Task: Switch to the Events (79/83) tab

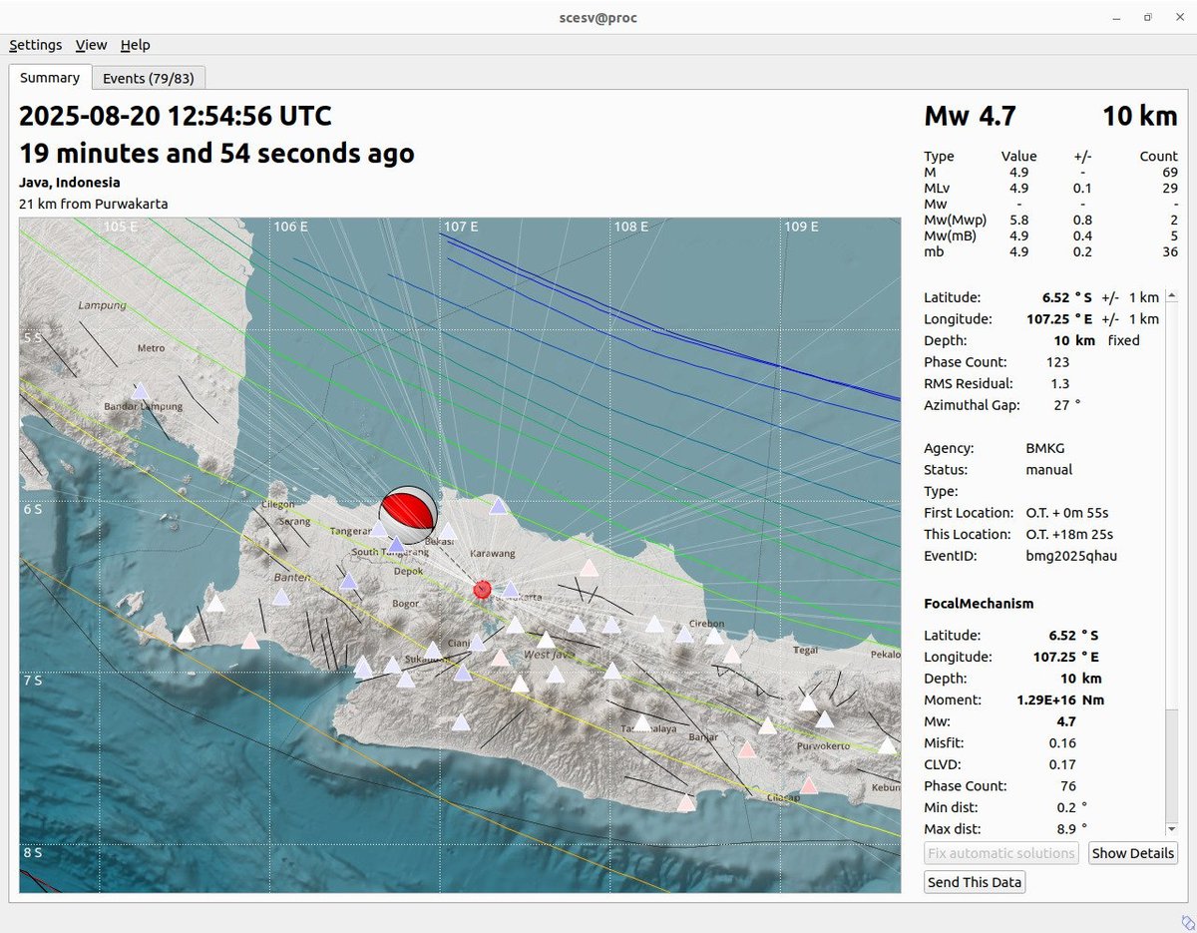Action: pos(149,77)
